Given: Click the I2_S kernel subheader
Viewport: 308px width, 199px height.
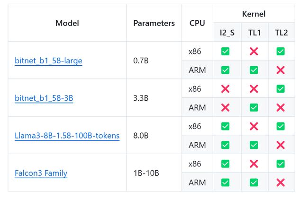Looking at the screenshot, I should 227,32.
